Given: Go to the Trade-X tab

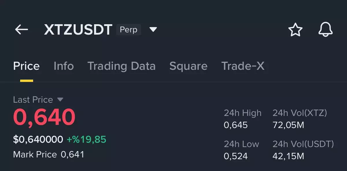Looking at the screenshot, I should tap(243, 66).
